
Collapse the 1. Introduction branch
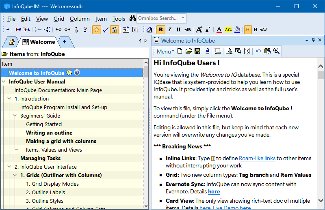[x=9, y=99]
